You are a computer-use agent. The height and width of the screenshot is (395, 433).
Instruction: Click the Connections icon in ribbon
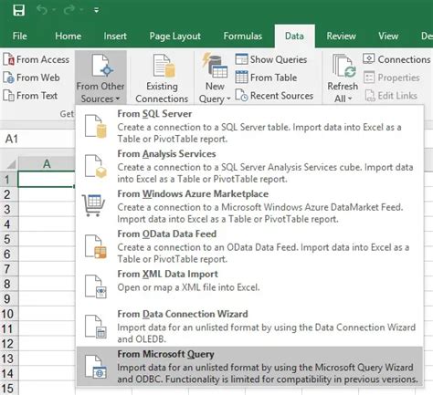[368, 58]
